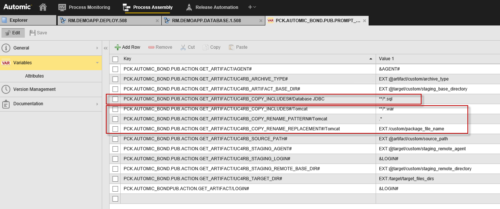Select the **/*.sql value cell
The image size is (500, 209).
pos(438,99)
